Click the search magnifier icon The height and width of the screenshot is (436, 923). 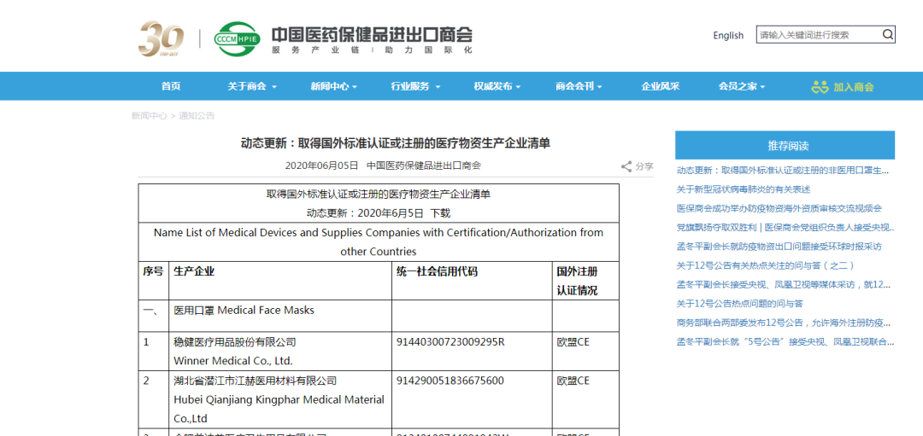(888, 35)
